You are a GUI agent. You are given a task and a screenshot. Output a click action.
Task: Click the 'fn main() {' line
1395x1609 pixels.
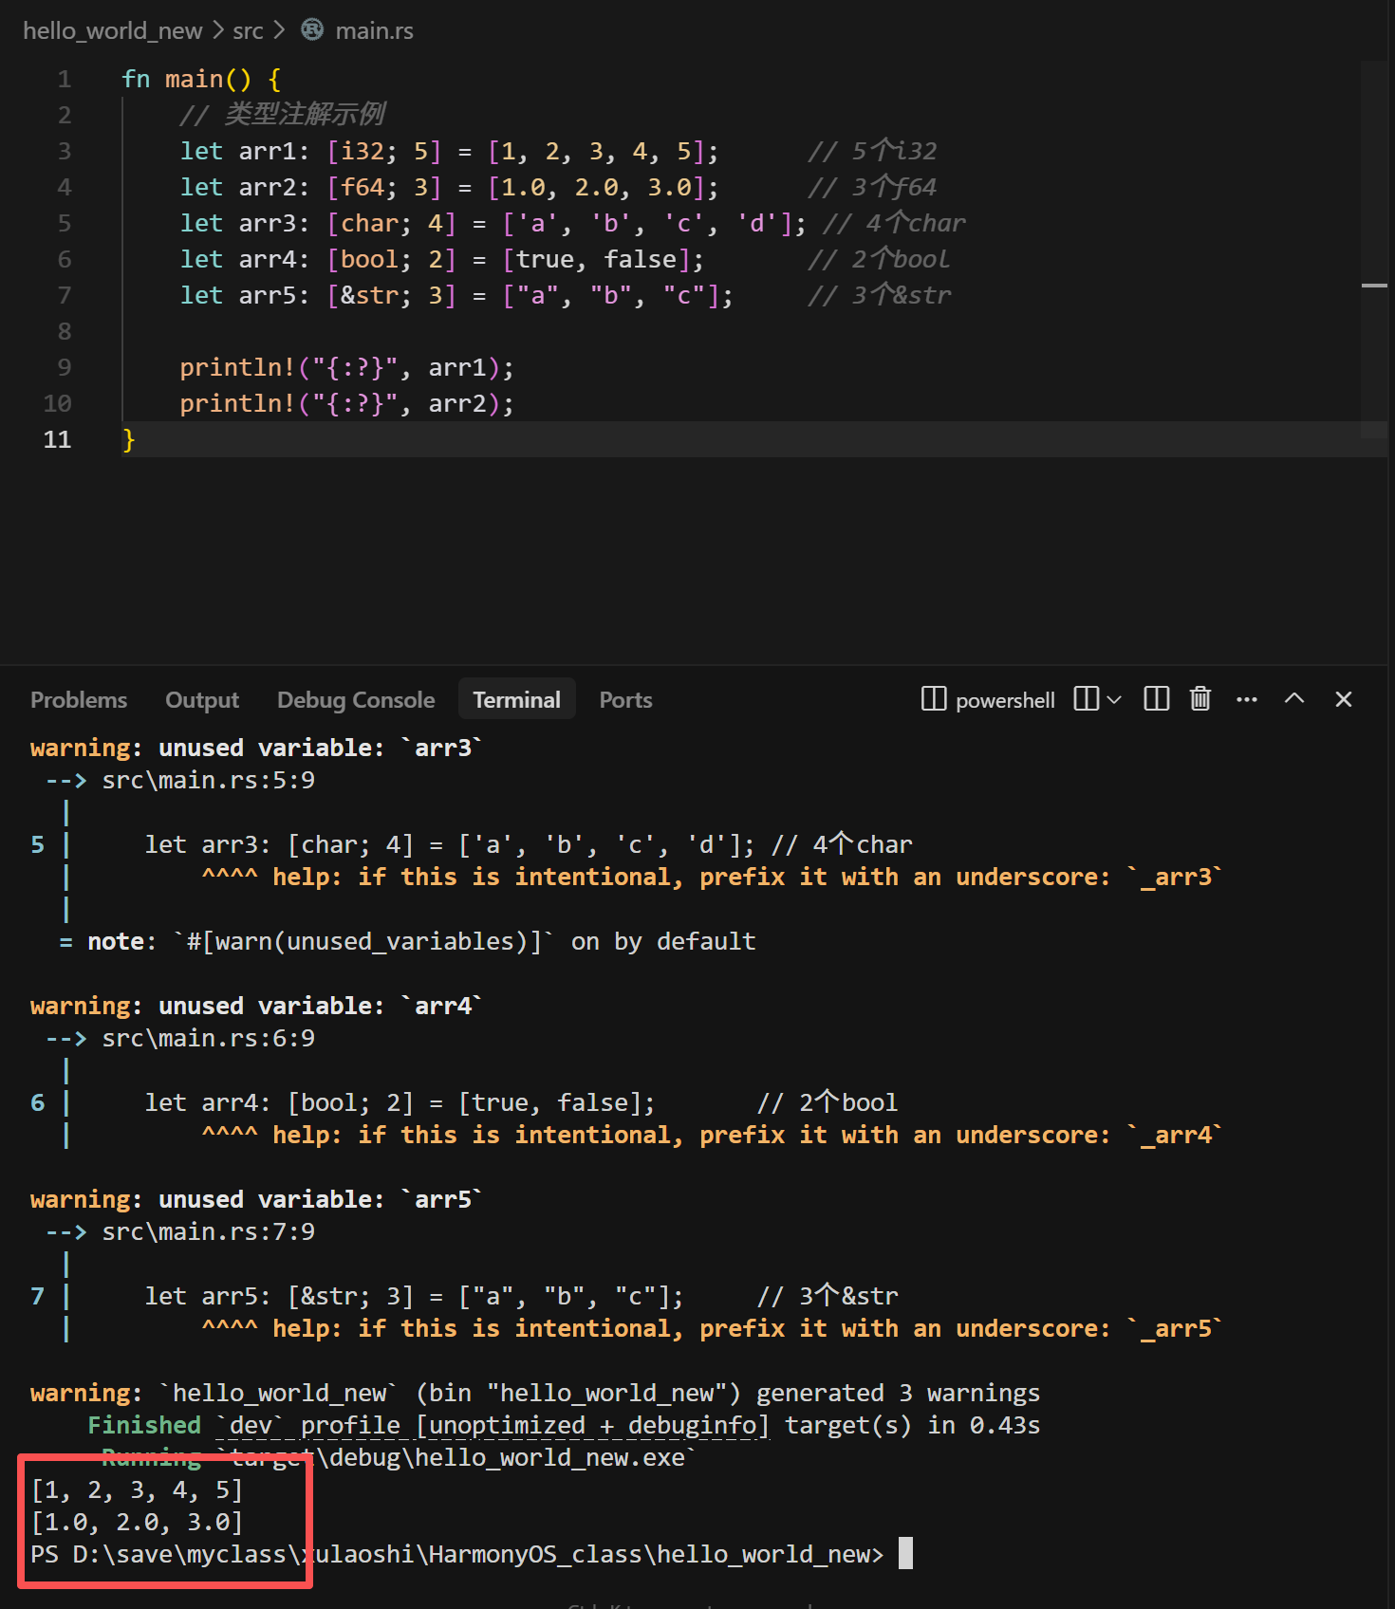(201, 79)
